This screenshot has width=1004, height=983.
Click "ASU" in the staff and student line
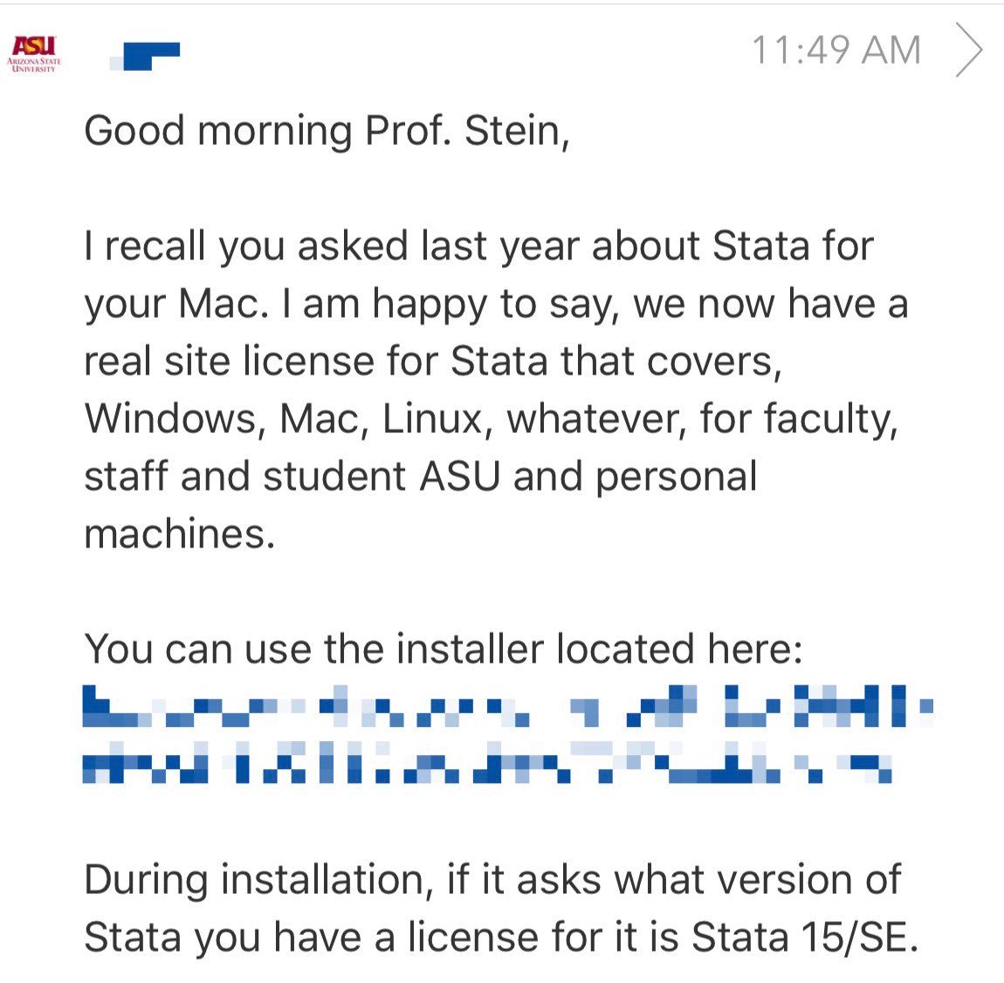[460, 477]
